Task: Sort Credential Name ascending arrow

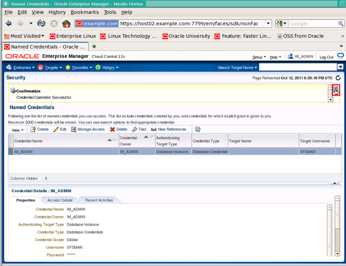Action: click(110, 140)
